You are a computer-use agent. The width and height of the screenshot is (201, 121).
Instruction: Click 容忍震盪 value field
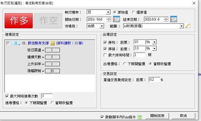pos(52,50)
